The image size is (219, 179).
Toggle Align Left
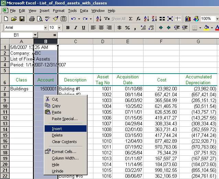[x=93, y=28]
